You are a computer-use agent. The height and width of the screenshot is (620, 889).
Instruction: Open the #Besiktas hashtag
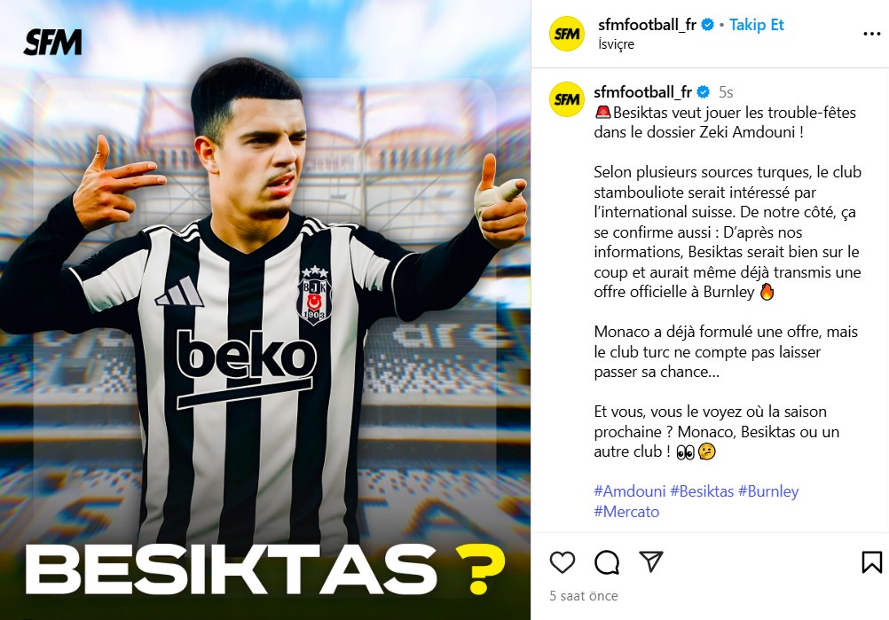pyautogui.click(x=702, y=491)
